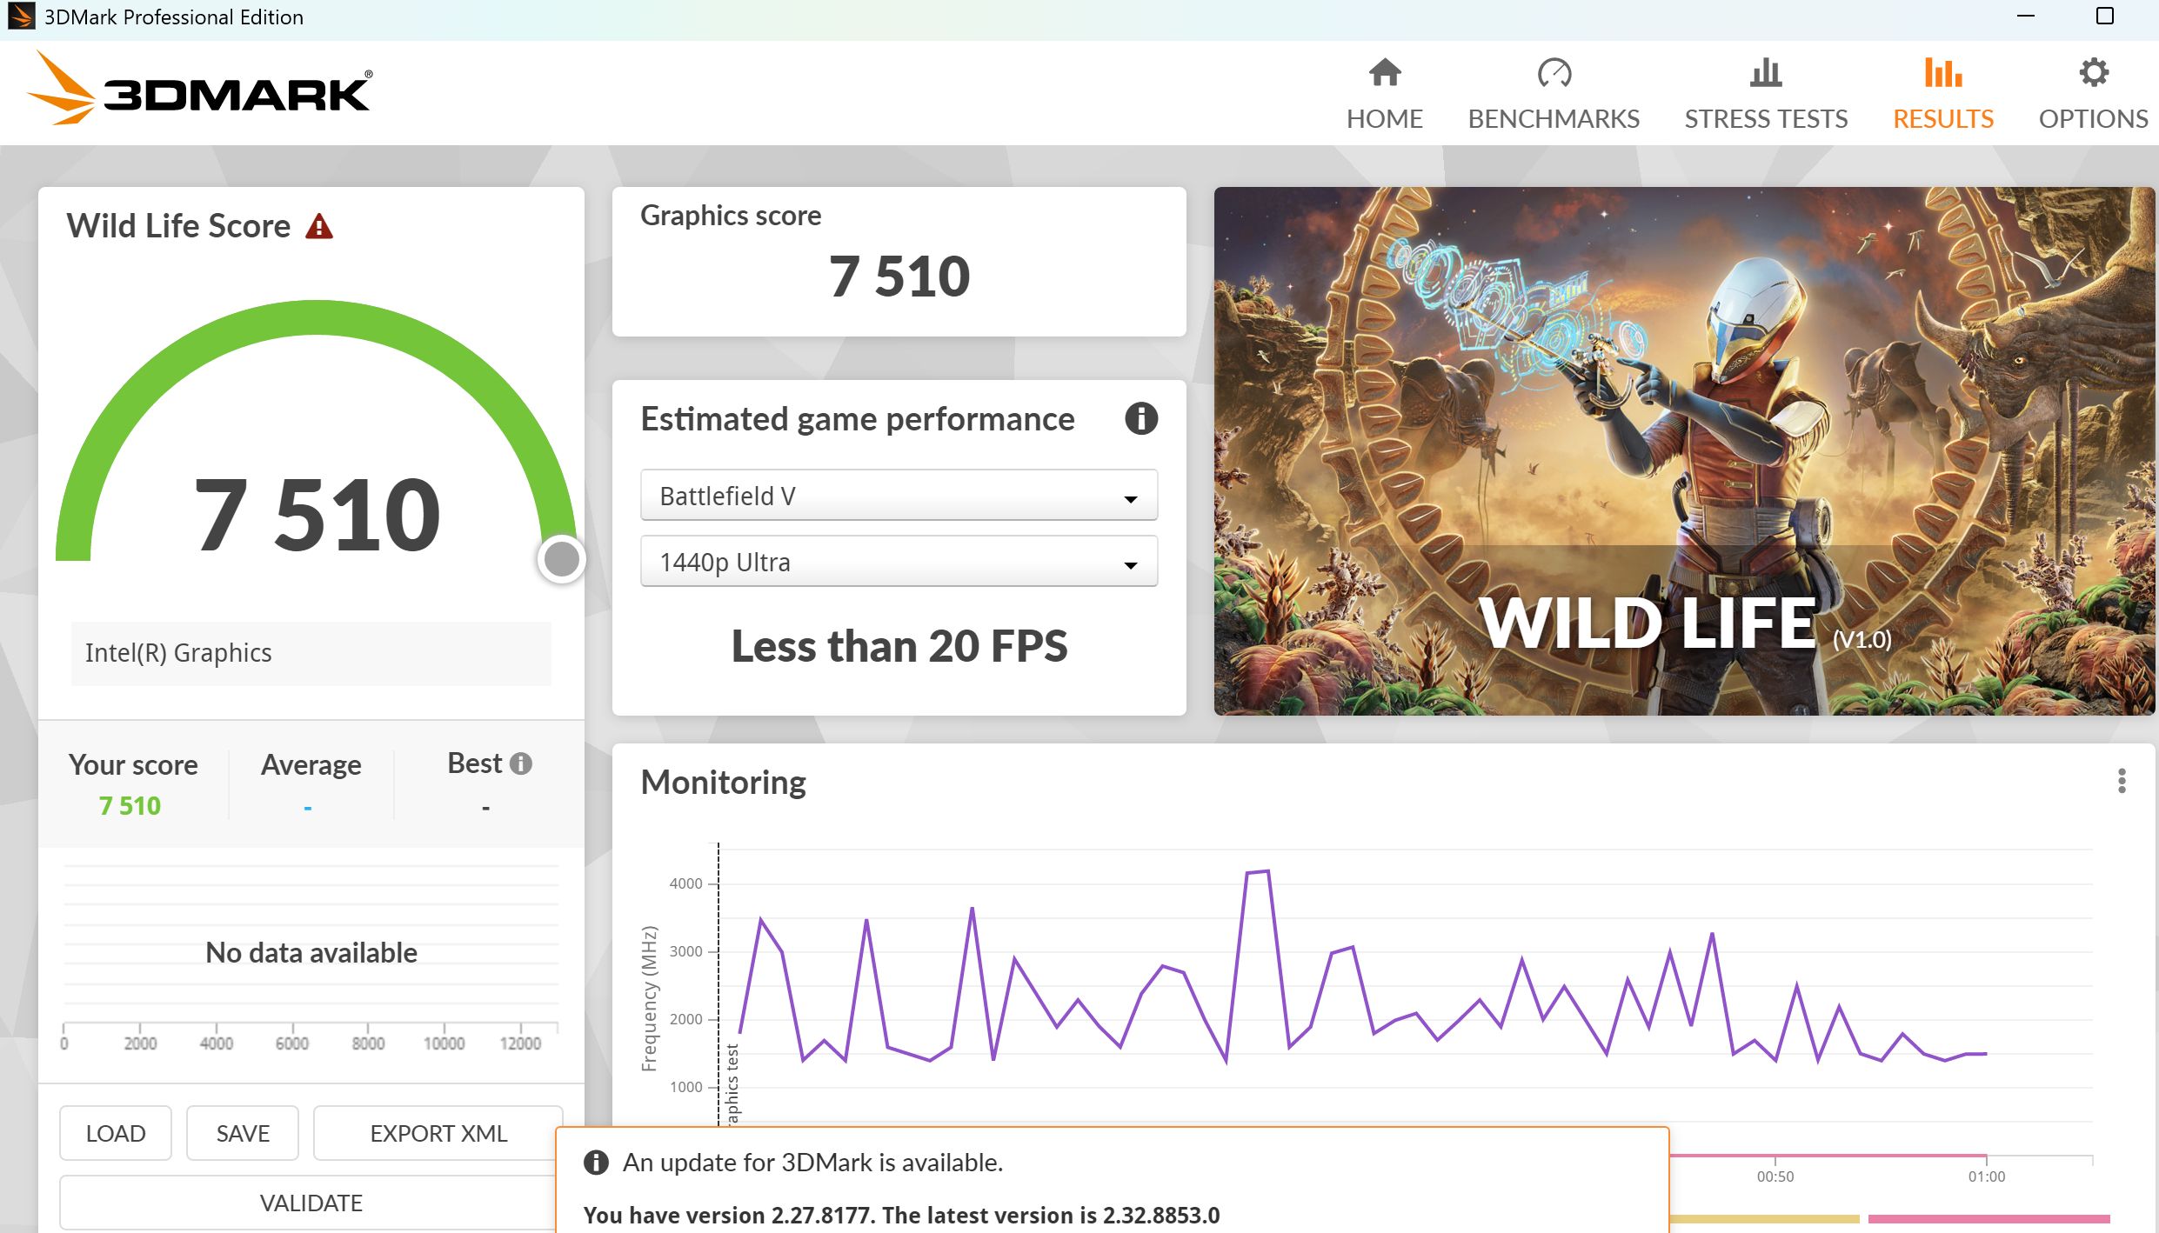The width and height of the screenshot is (2159, 1233).
Task: Click the Wild Life benchmark artwork thumbnail
Action: pyautogui.click(x=1683, y=450)
